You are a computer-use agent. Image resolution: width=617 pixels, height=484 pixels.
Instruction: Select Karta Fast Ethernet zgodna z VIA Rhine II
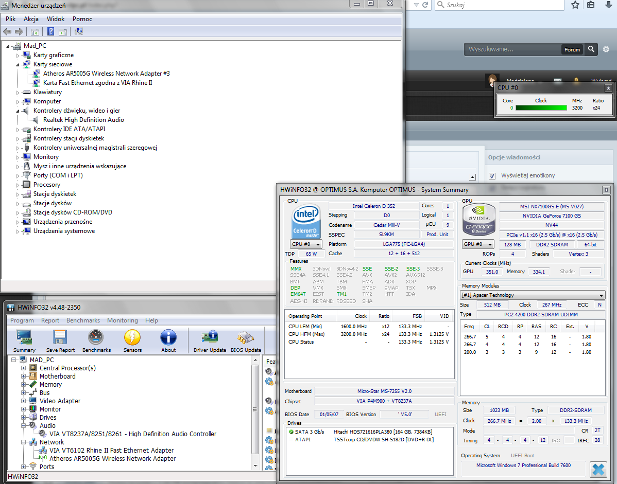pyautogui.click(x=97, y=83)
